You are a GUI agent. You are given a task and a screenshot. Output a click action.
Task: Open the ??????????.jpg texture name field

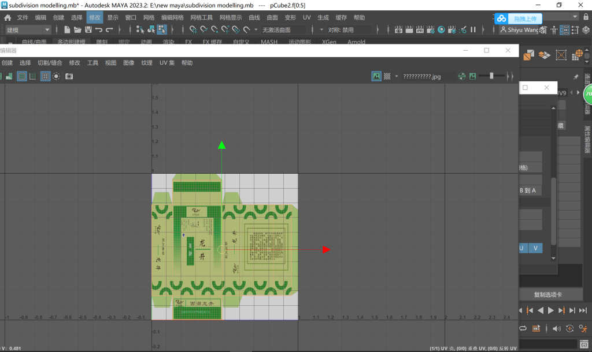tap(428, 77)
